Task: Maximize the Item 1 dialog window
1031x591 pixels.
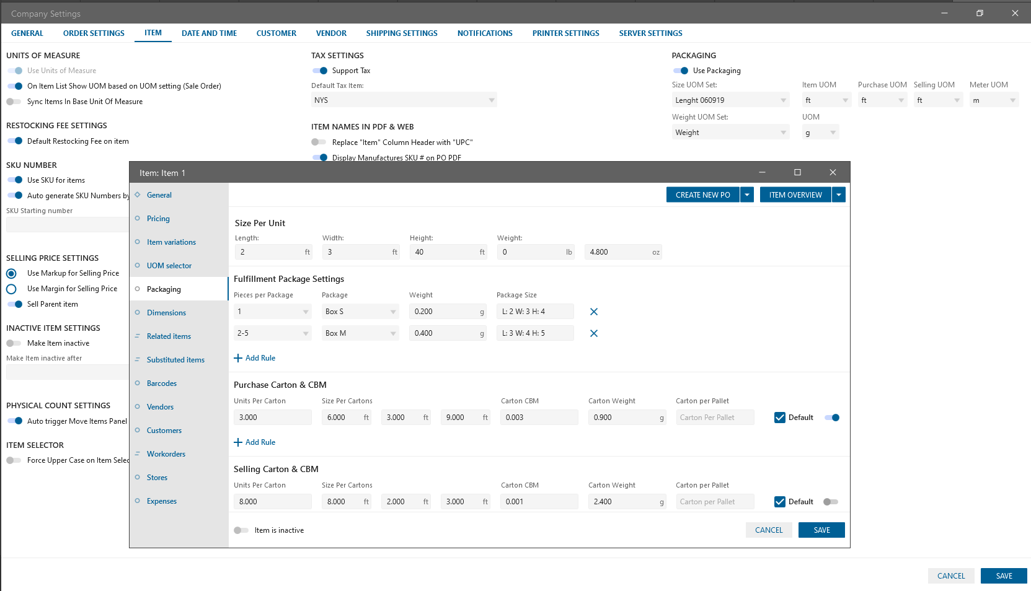Action: click(797, 173)
